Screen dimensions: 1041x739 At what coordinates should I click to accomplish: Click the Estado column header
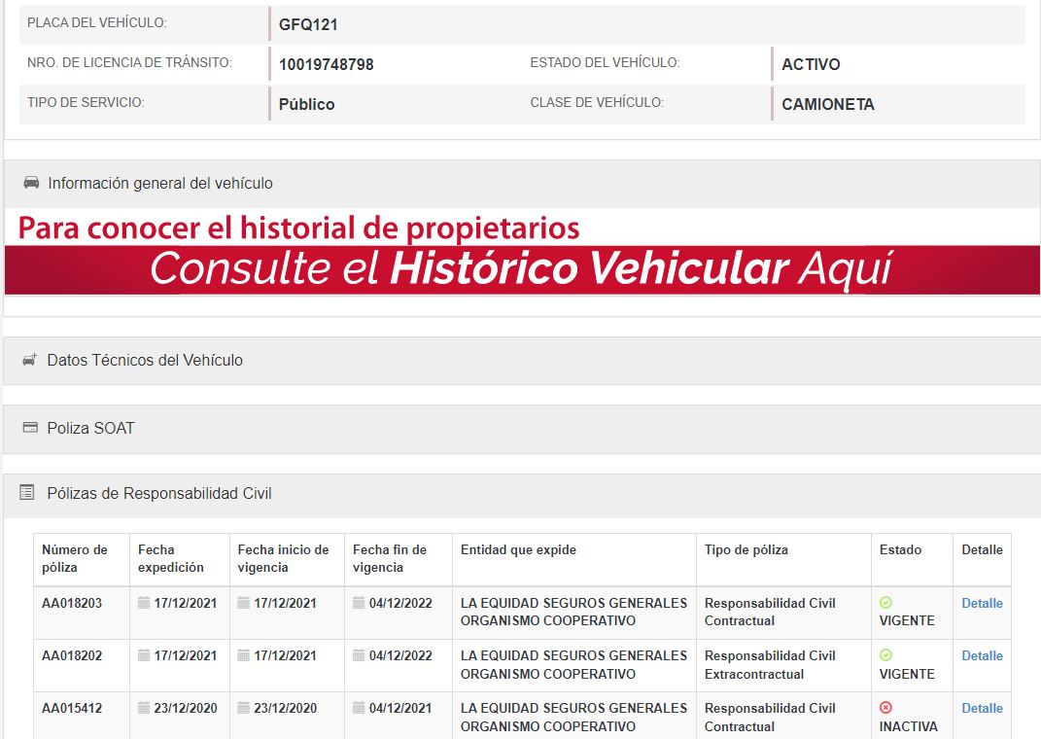coord(900,549)
